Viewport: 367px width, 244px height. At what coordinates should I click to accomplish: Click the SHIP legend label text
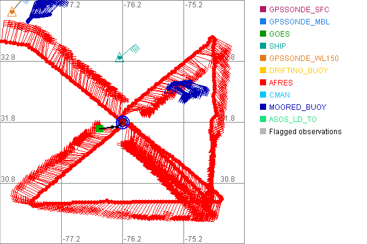277,46
